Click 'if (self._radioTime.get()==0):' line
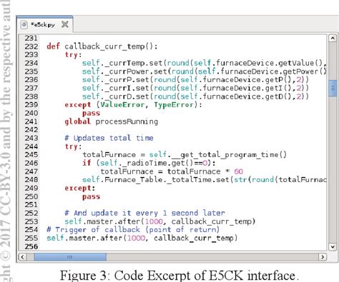 (x=149, y=163)
